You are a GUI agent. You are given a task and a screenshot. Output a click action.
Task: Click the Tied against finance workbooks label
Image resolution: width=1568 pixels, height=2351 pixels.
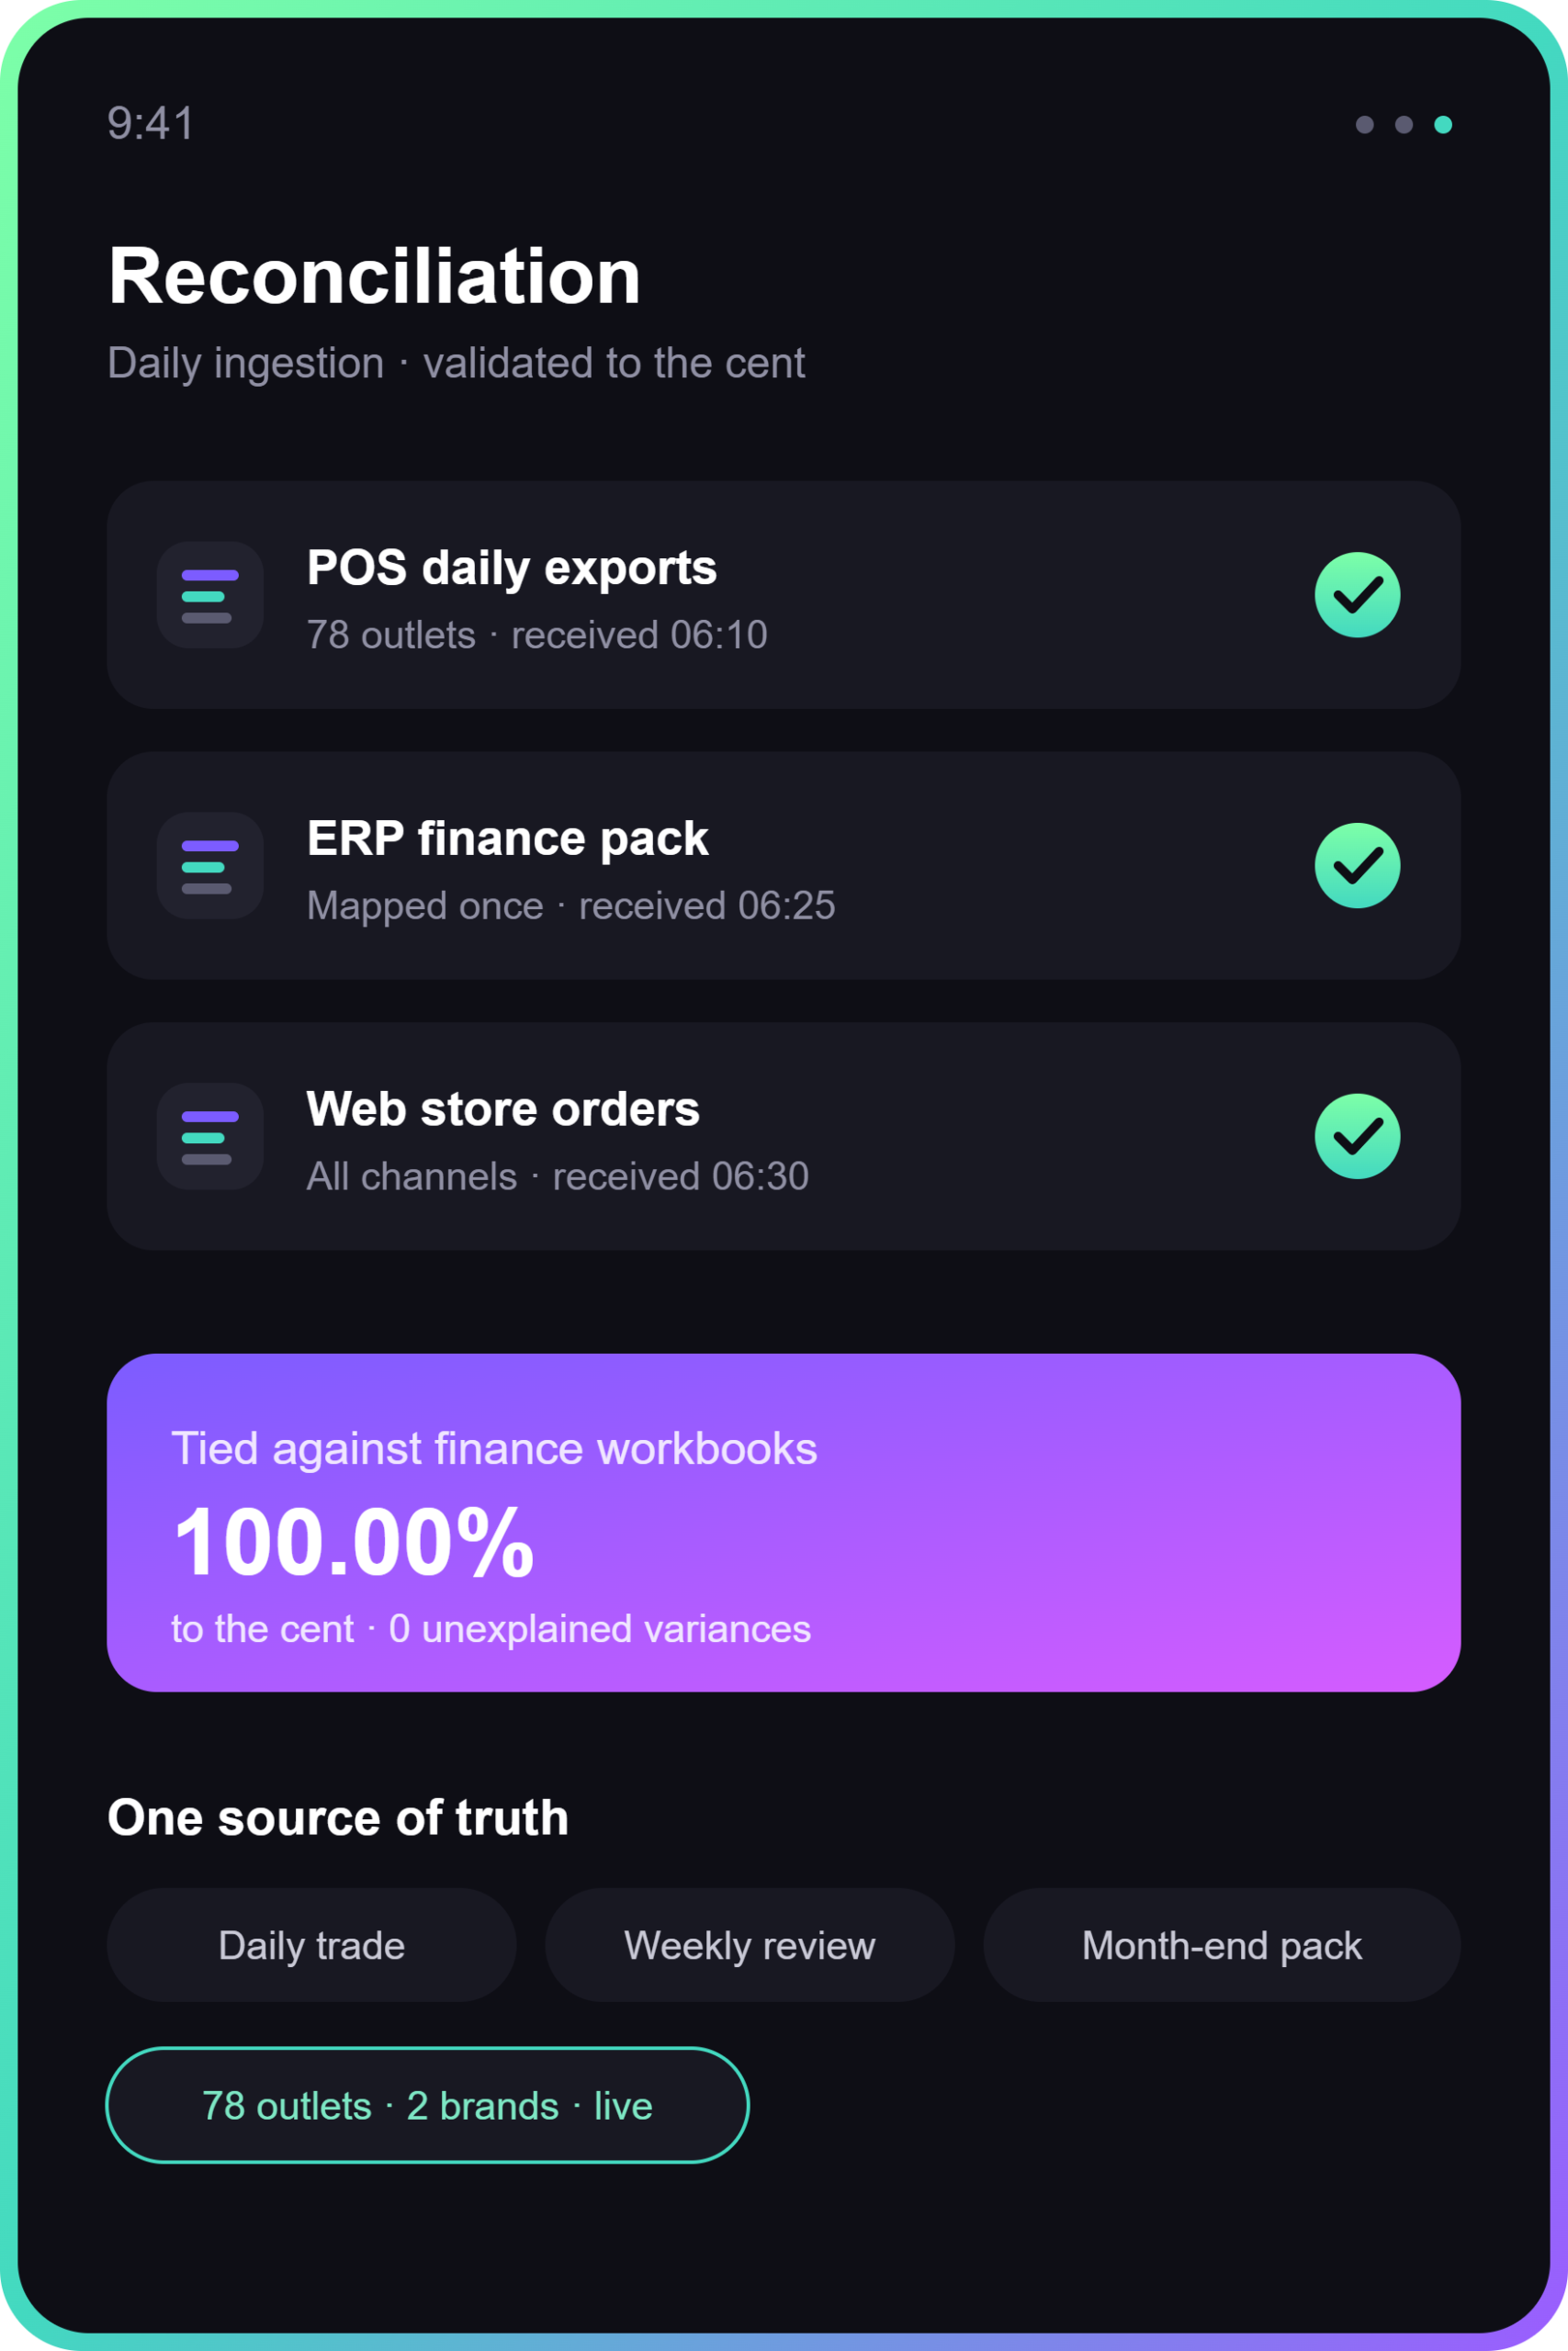(x=494, y=1448)
